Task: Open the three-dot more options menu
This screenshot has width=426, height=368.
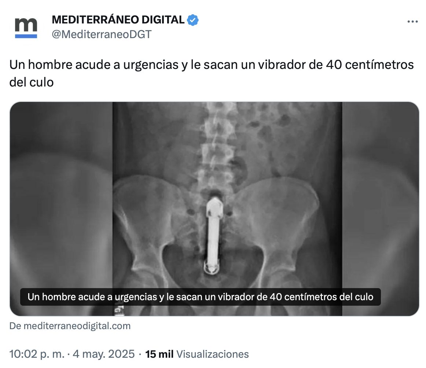Action: (412, 22)
